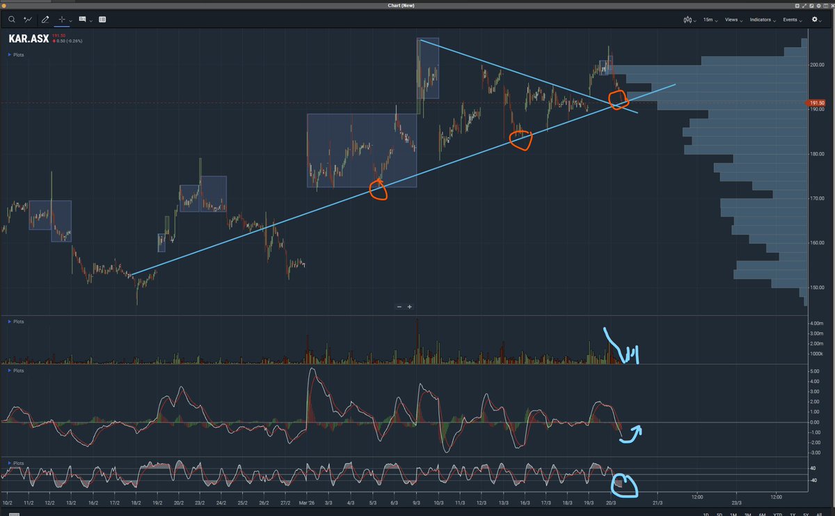Select the All range button
Image resolution: width=835 pixels, height=516 pixels.
(819, 513)
